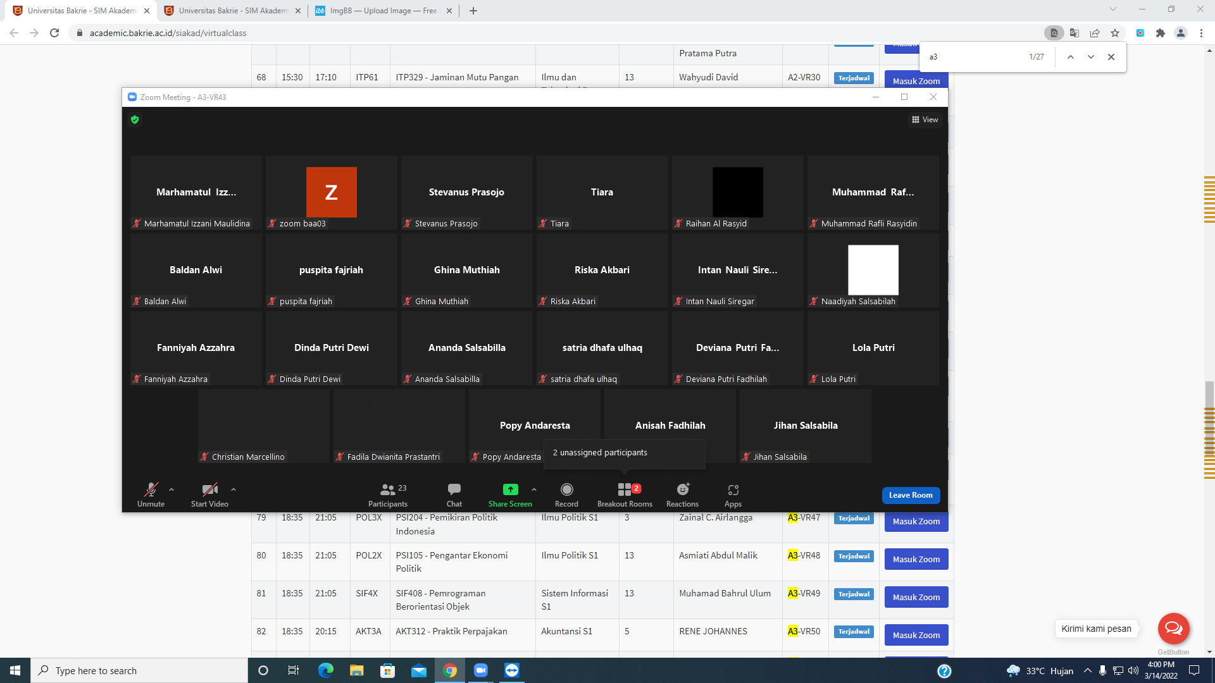Open Zoom Apps icon
Viewport: 1215px width, 683px height.
coord(733,490)
